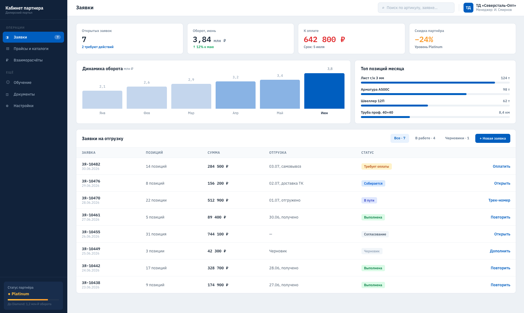Screen dimensions: 524x313
Task: Click the ruble icon beside Взаиморасчёты
Action: (x=7, y=60)
